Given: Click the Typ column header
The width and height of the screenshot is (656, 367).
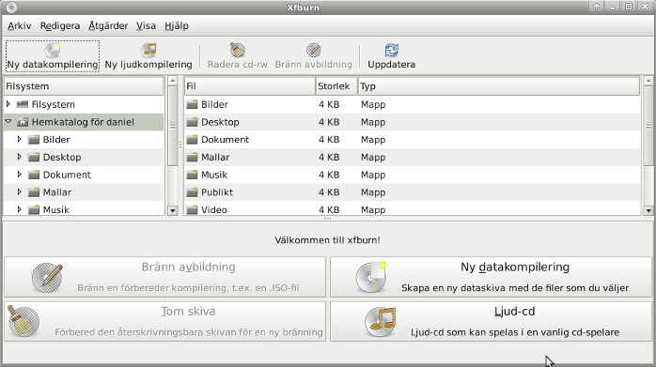Looking at the screenshot, I should pyautogui.click(x=499, y=86).
